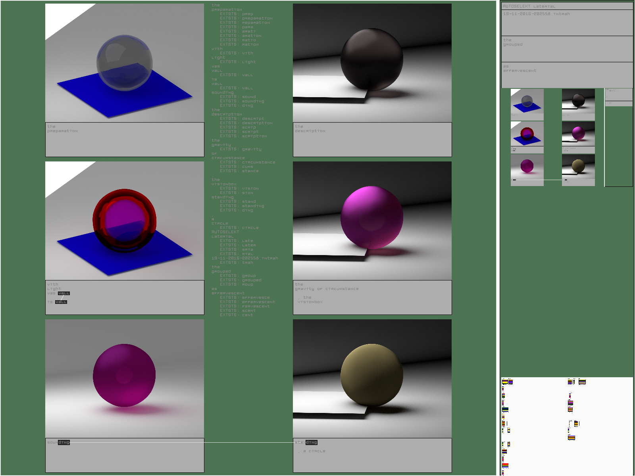Click the "EXISTS : later" line
The height and width of the screenshot is (476, 635).
(238, 245)
